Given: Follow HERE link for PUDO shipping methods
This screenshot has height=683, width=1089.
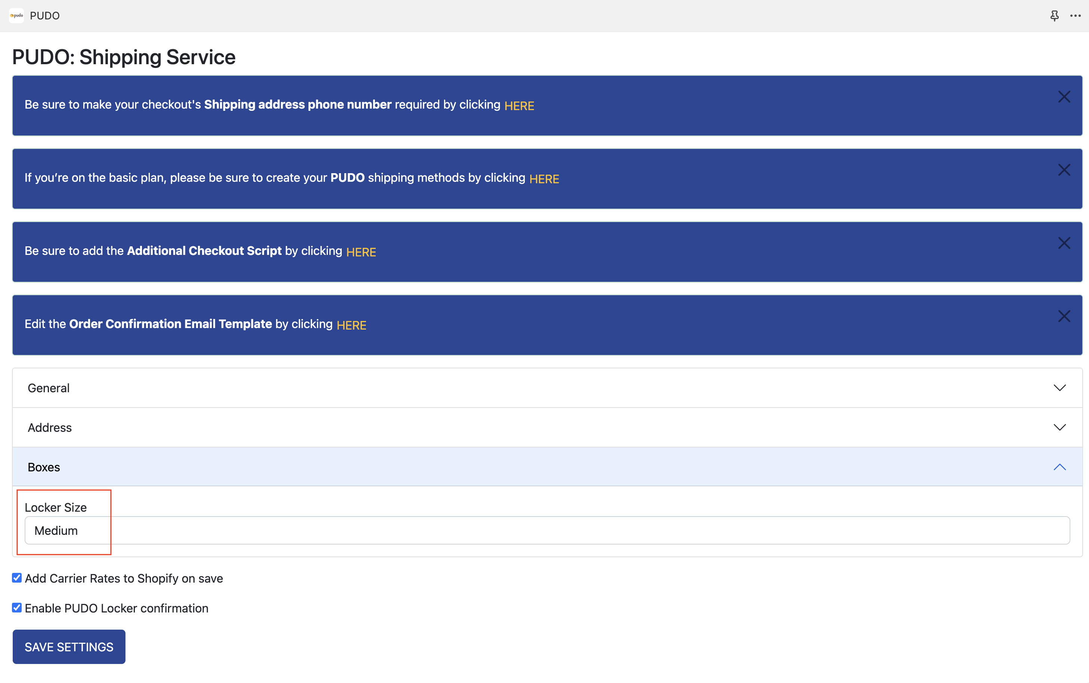Looking at the screenshot, I should [544, 179].
